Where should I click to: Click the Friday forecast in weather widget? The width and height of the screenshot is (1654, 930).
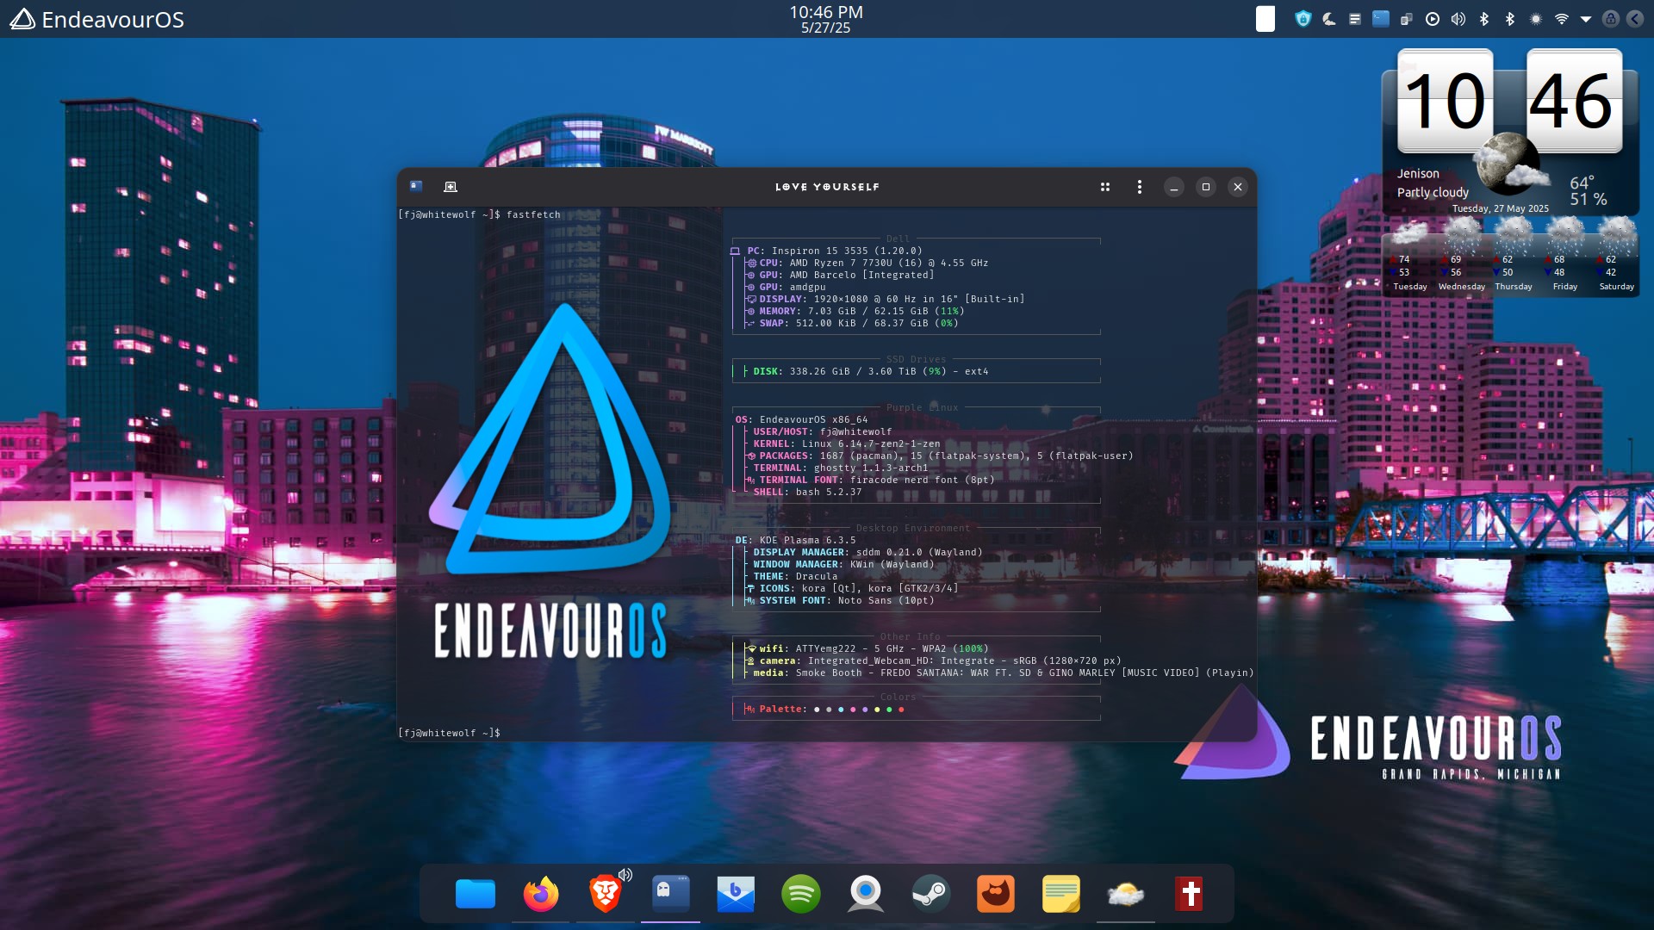[x=1565, y=256]
